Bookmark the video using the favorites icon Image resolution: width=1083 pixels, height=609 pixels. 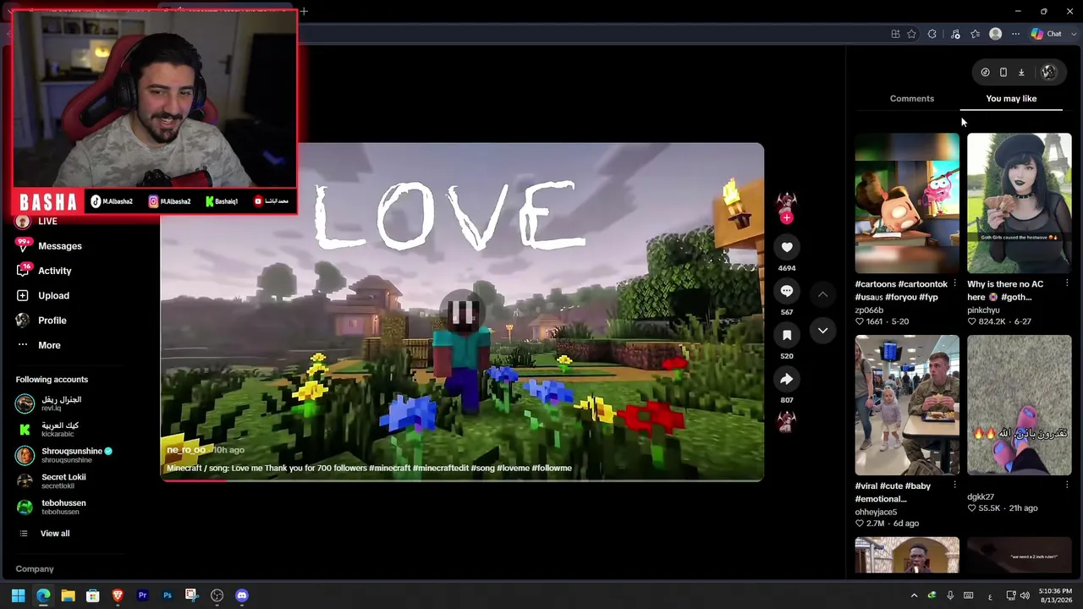point(787,335)
